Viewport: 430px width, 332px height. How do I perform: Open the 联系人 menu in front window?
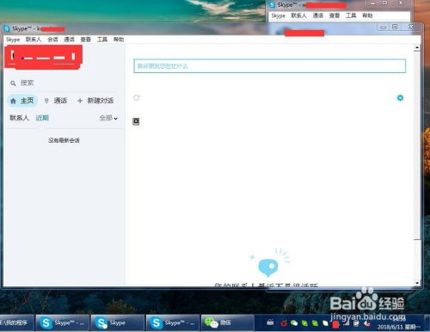(34, 40)
